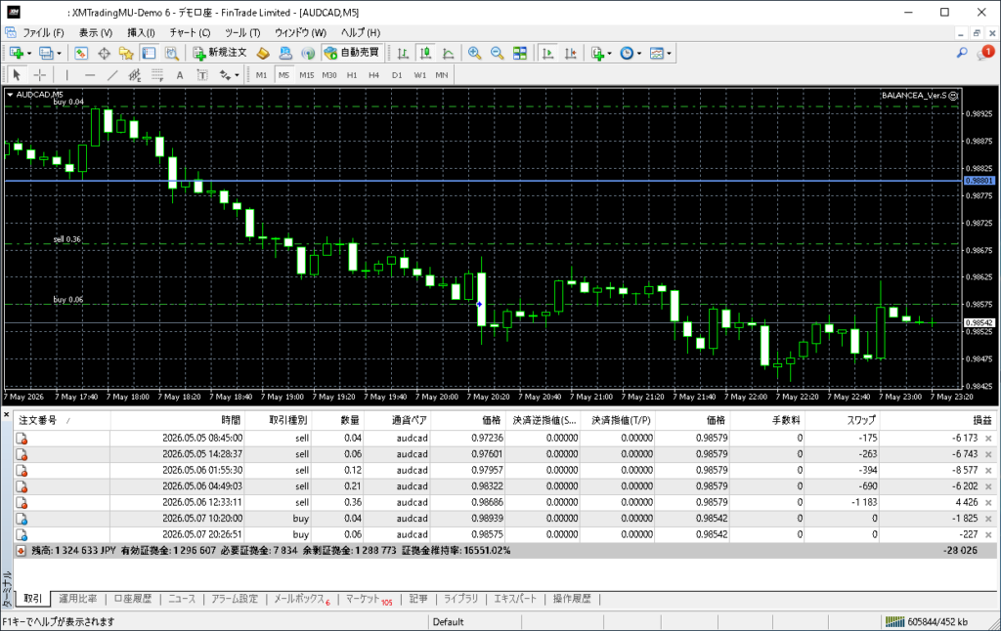This screenshot has height=631, width=1001.
Task: Toggle the 自動売買 auto trading button
Action: (x=352, y=53)
